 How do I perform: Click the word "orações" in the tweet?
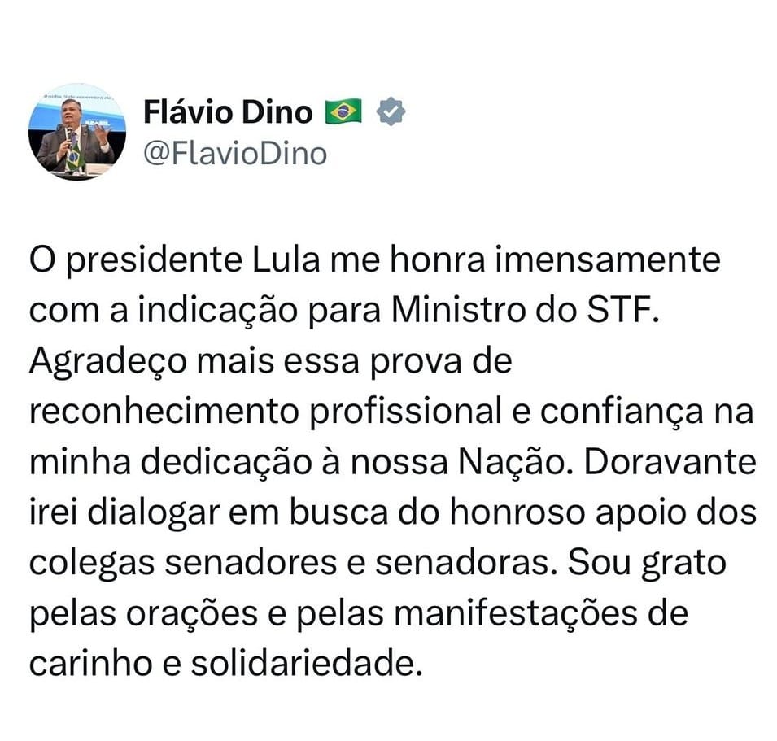[x=192, y=614]
